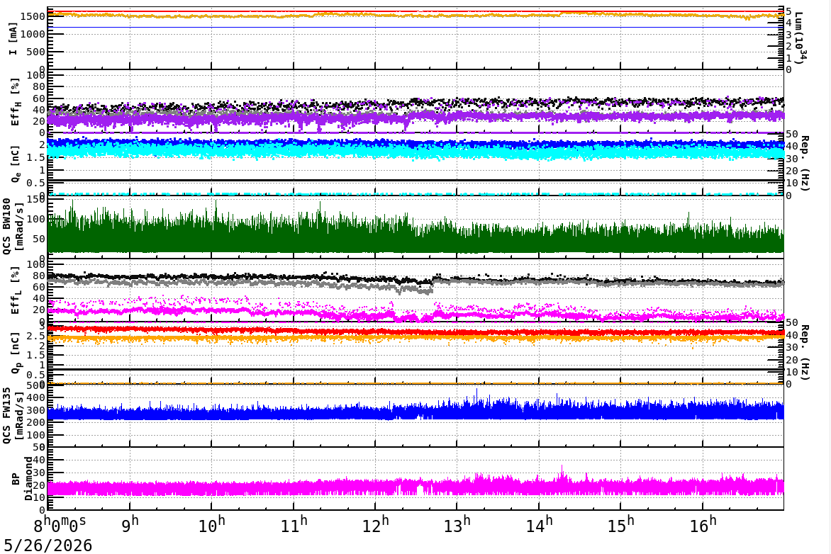Click the 13h time axis label
This screenshot has width=831, height=554.
click(x=457, y=524)
